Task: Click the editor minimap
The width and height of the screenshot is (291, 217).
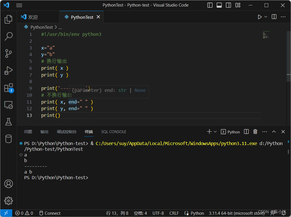Action: point(266,35)
